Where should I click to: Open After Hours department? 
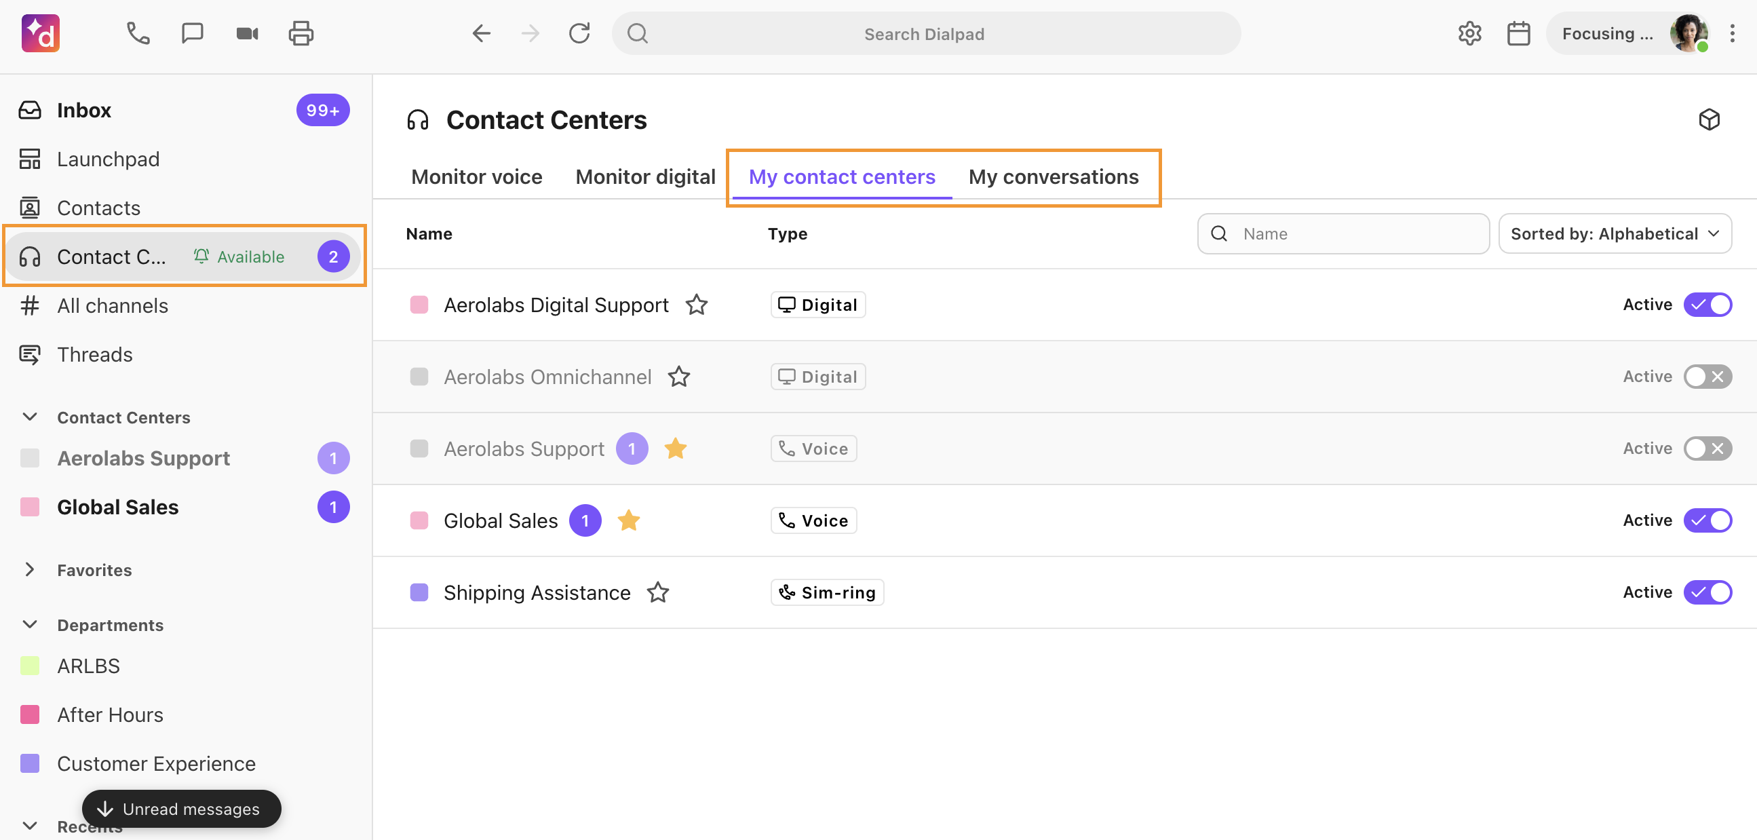[x=184, y=715]
